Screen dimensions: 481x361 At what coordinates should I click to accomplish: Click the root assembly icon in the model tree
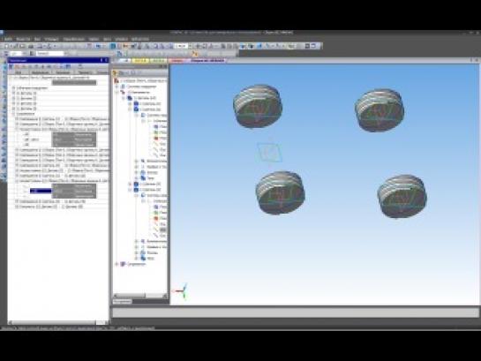(116, 80)
